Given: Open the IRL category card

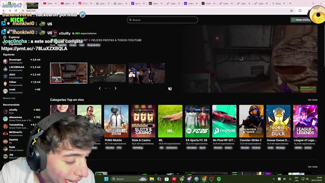Looking at the screenshot, I should pos(170,121).
